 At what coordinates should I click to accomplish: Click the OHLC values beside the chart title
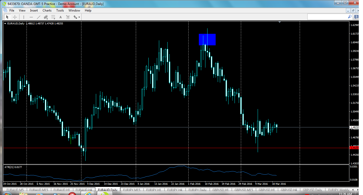[x=45, y=24]
